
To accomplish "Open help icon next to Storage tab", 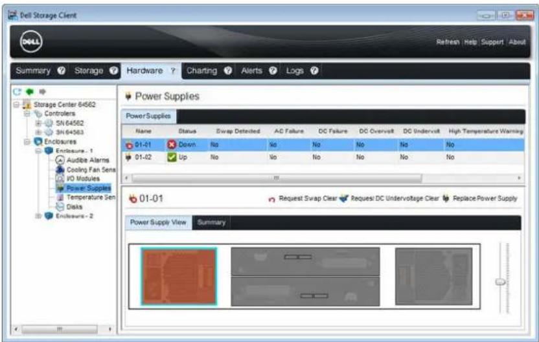I will click(x=113, y=70).
